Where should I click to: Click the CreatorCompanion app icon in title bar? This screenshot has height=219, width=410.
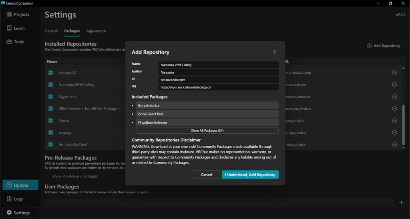(3, 3)
